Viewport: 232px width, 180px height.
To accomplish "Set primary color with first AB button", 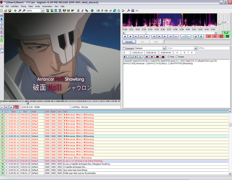I will pyautogui.click(x=146, y=57).
